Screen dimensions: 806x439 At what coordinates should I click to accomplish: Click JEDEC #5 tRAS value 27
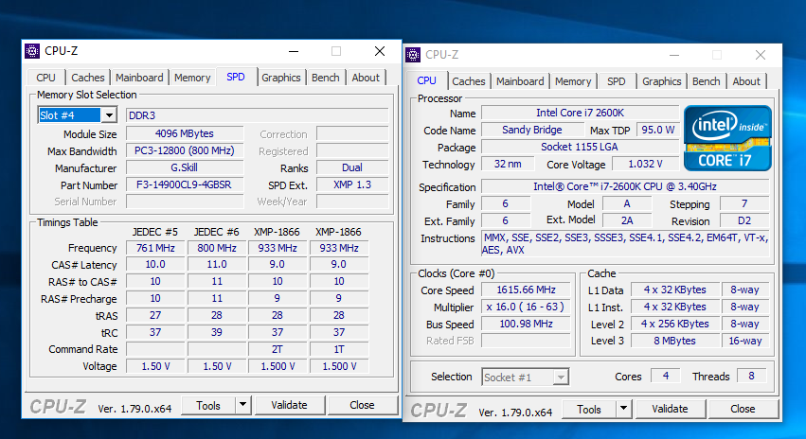(x=155, y=315)
